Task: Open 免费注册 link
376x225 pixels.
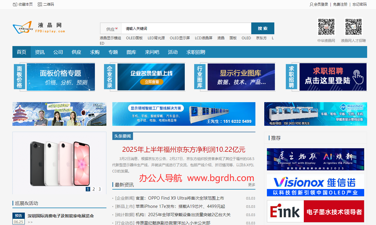Action: point(340,4)
